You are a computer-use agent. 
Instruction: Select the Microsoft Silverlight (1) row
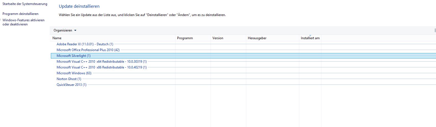tap(243, 56)
